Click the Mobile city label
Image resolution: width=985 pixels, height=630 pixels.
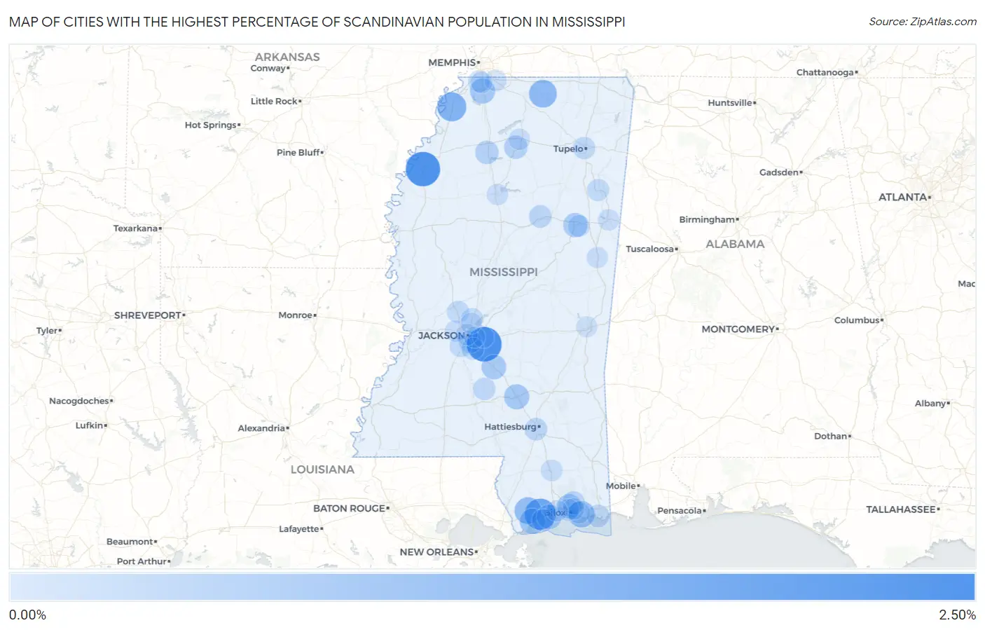coord(621,486)
